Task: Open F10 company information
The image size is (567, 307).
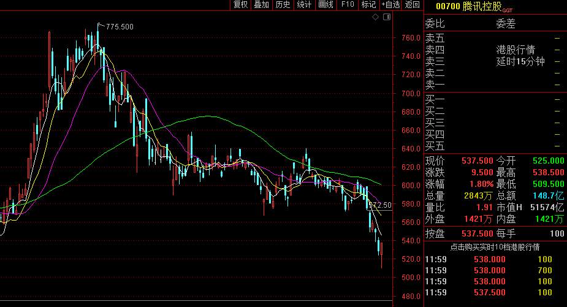Action: click(x=347, y=5)
